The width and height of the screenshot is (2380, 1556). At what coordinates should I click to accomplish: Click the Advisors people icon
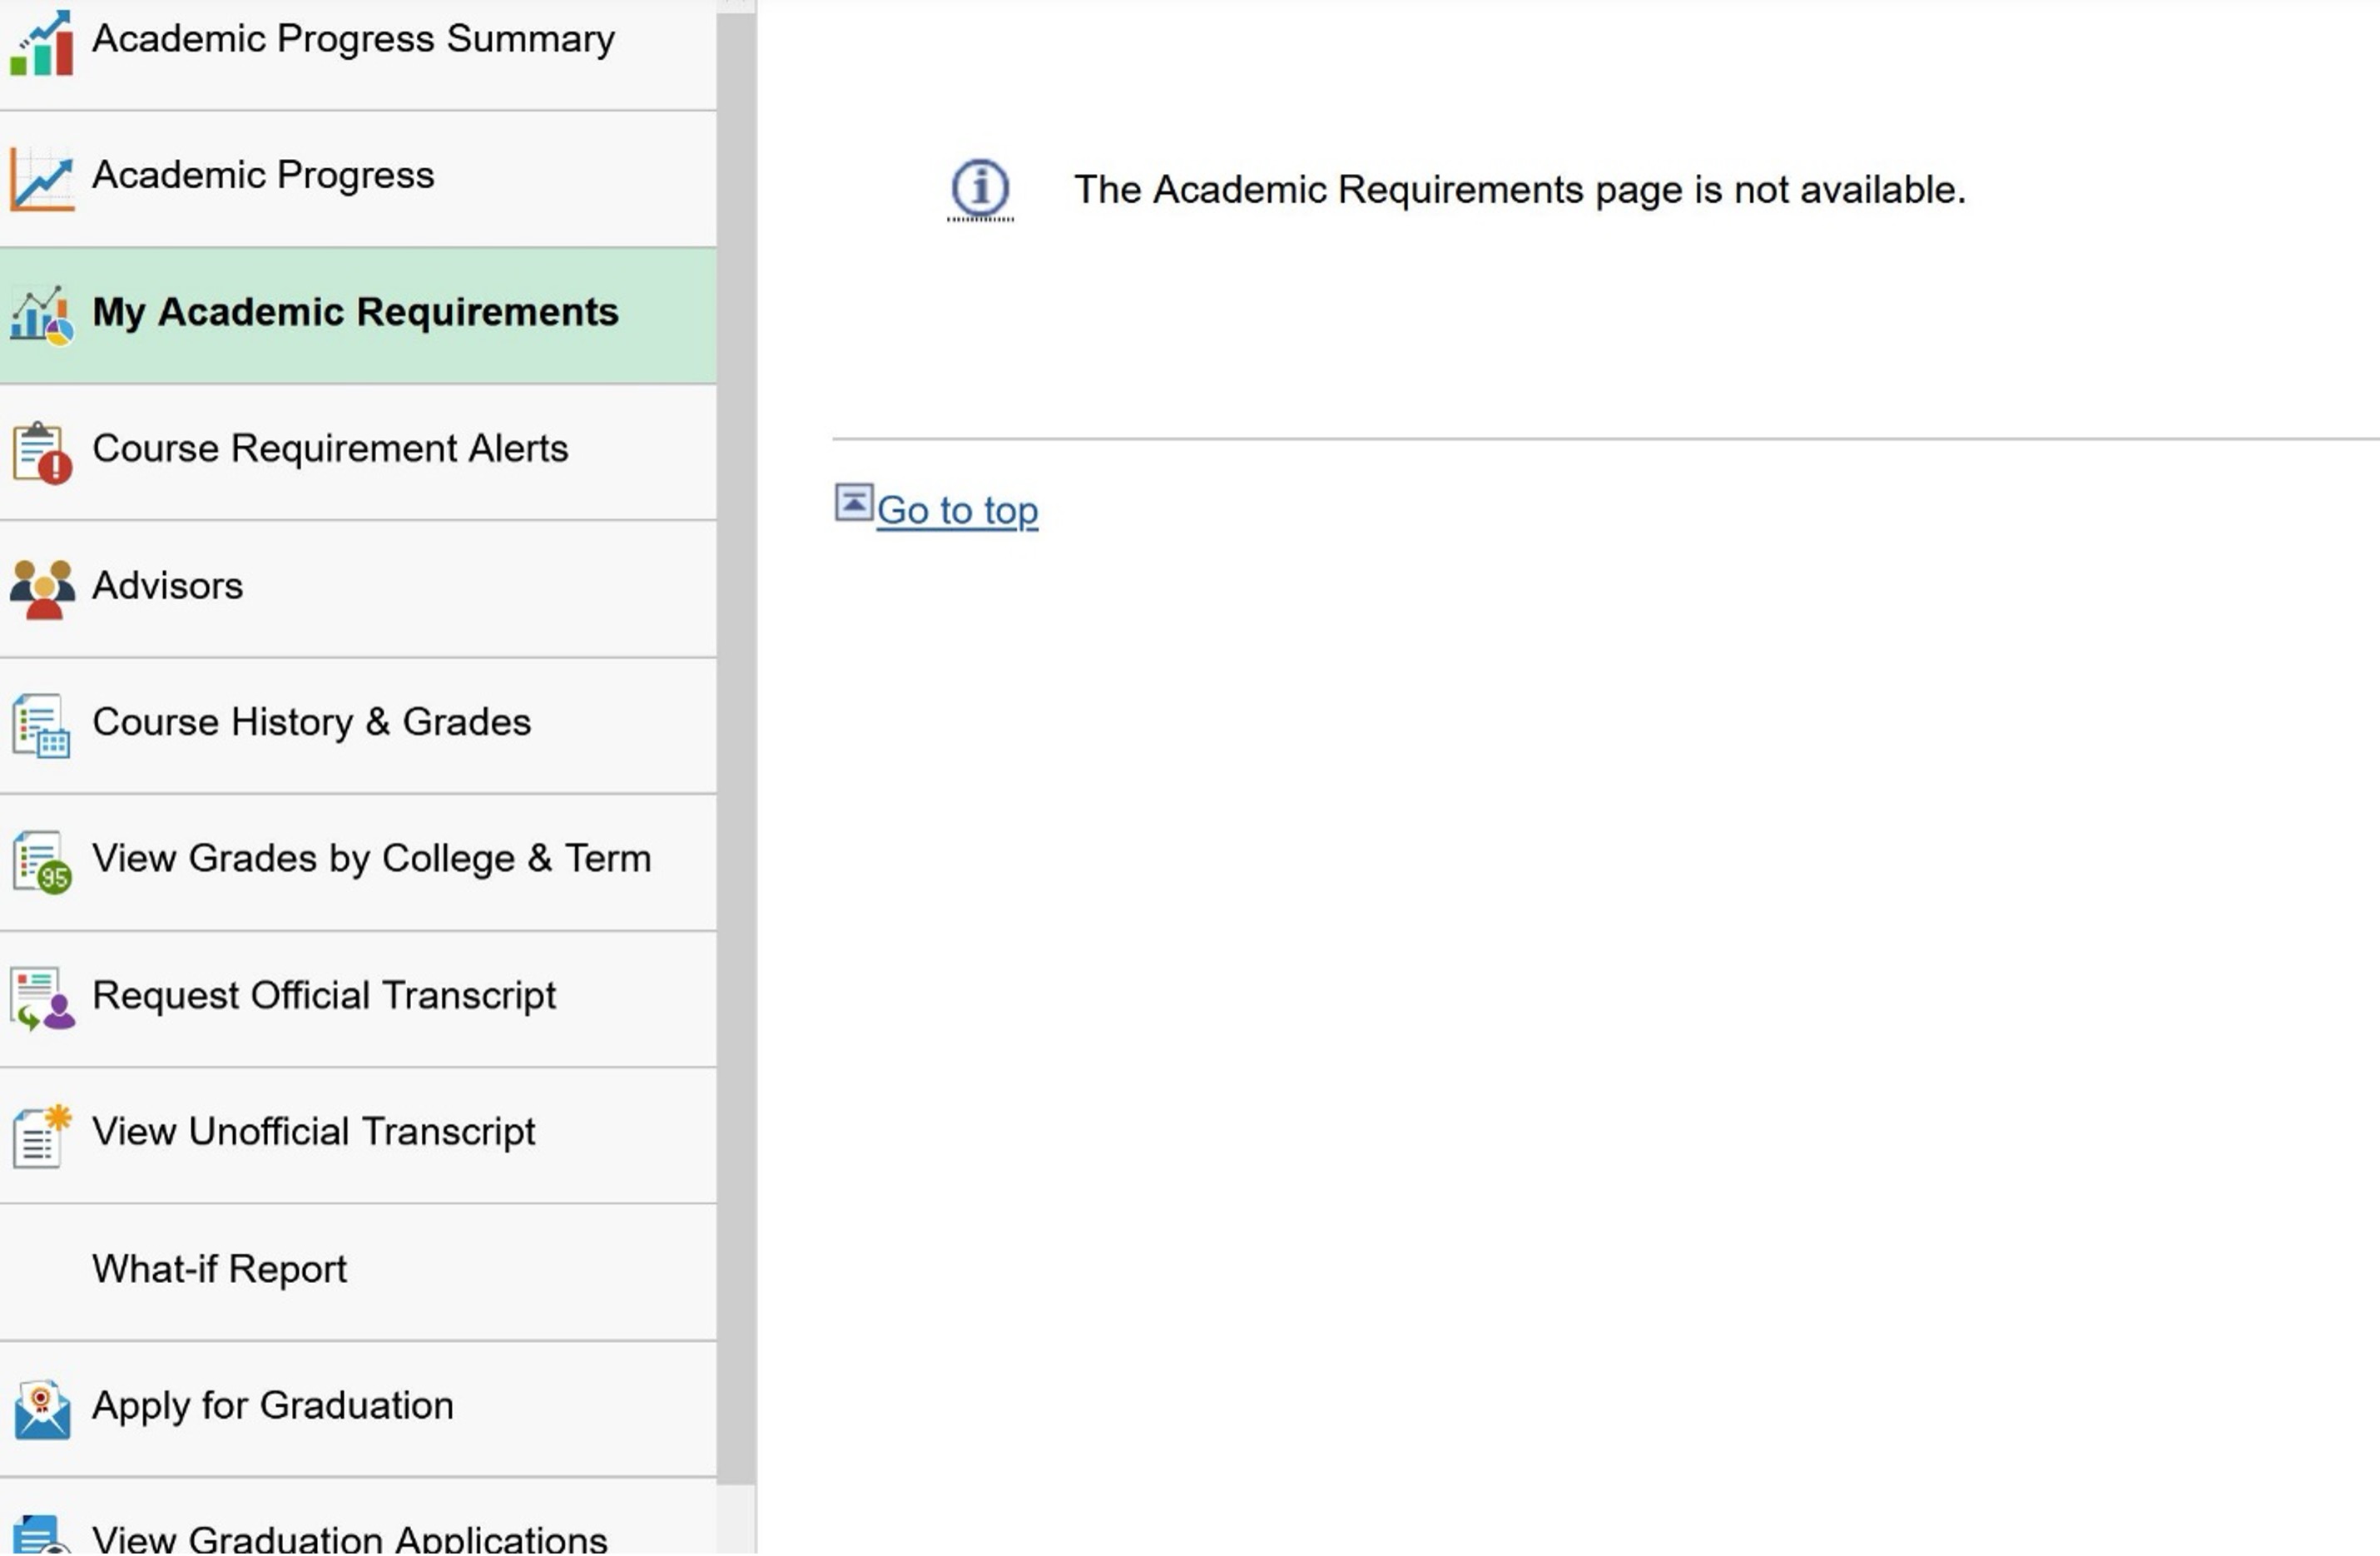(41, 590)
